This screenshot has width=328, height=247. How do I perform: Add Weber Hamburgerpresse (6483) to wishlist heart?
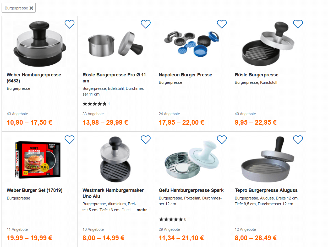pos(69,24)
